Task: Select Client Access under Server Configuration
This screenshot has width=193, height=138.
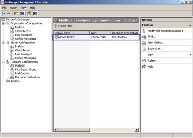Action: (x=23, y=50)
